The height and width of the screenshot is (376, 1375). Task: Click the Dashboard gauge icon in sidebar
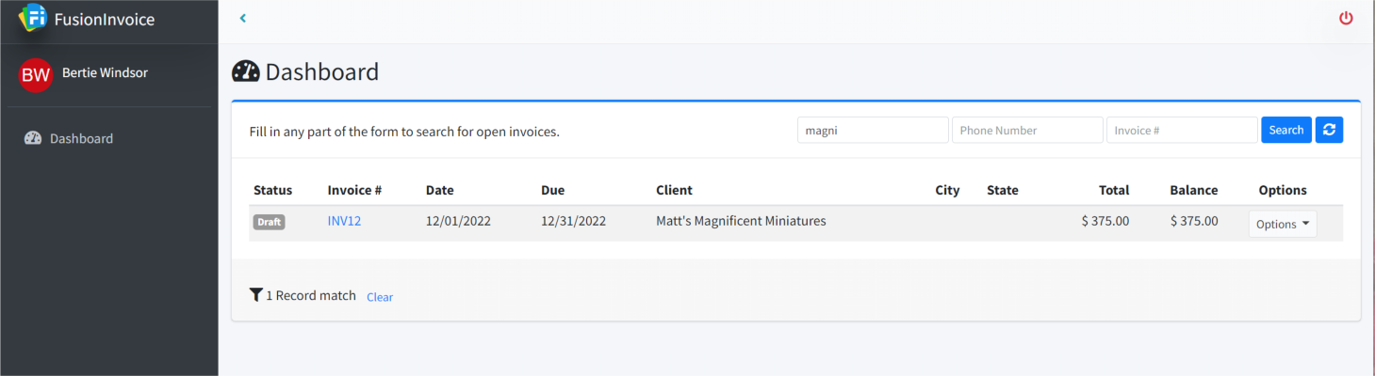33,138
